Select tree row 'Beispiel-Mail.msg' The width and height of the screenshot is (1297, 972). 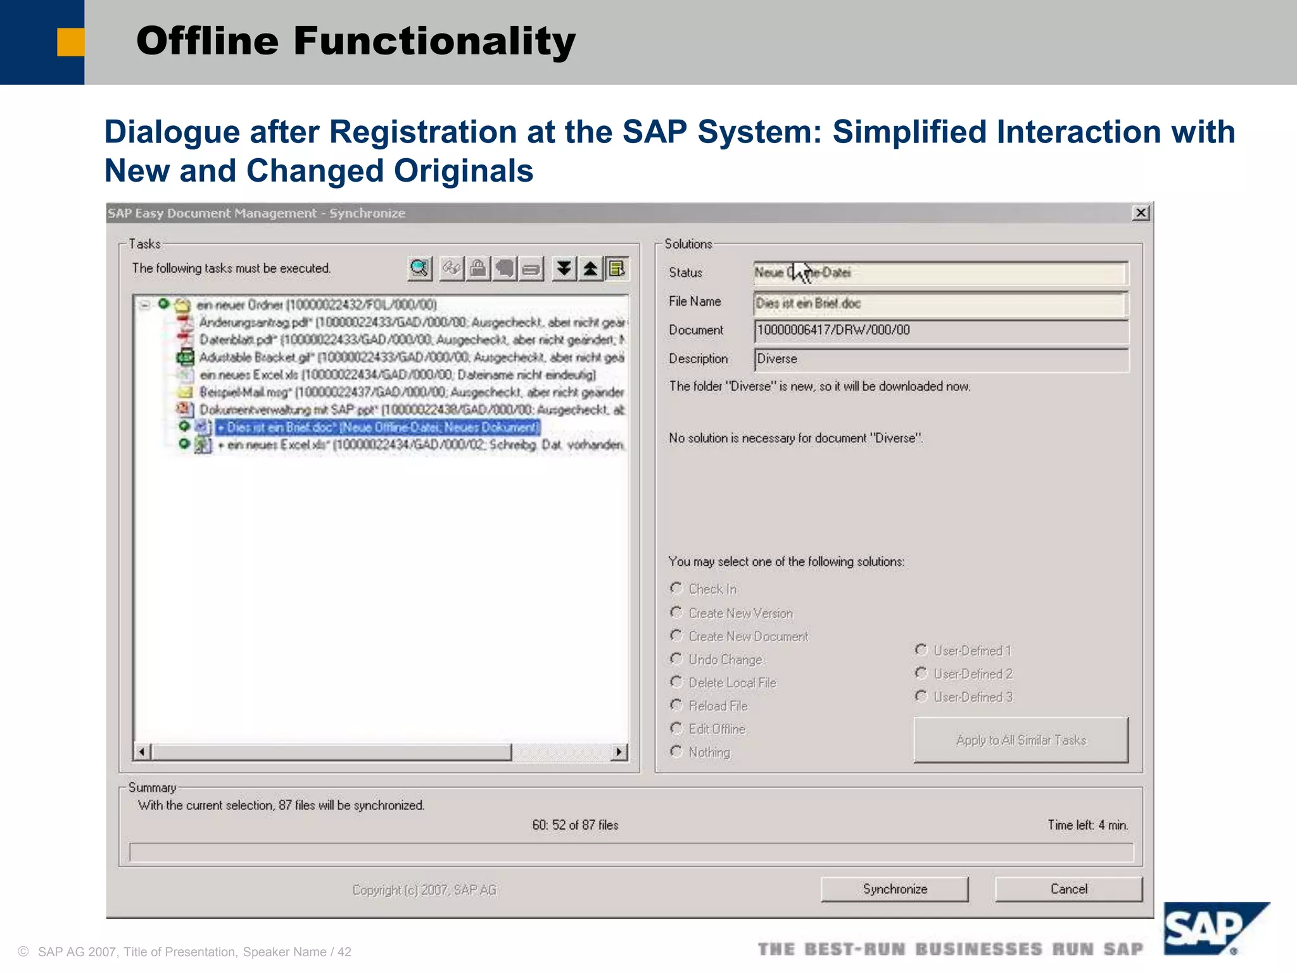412,392
